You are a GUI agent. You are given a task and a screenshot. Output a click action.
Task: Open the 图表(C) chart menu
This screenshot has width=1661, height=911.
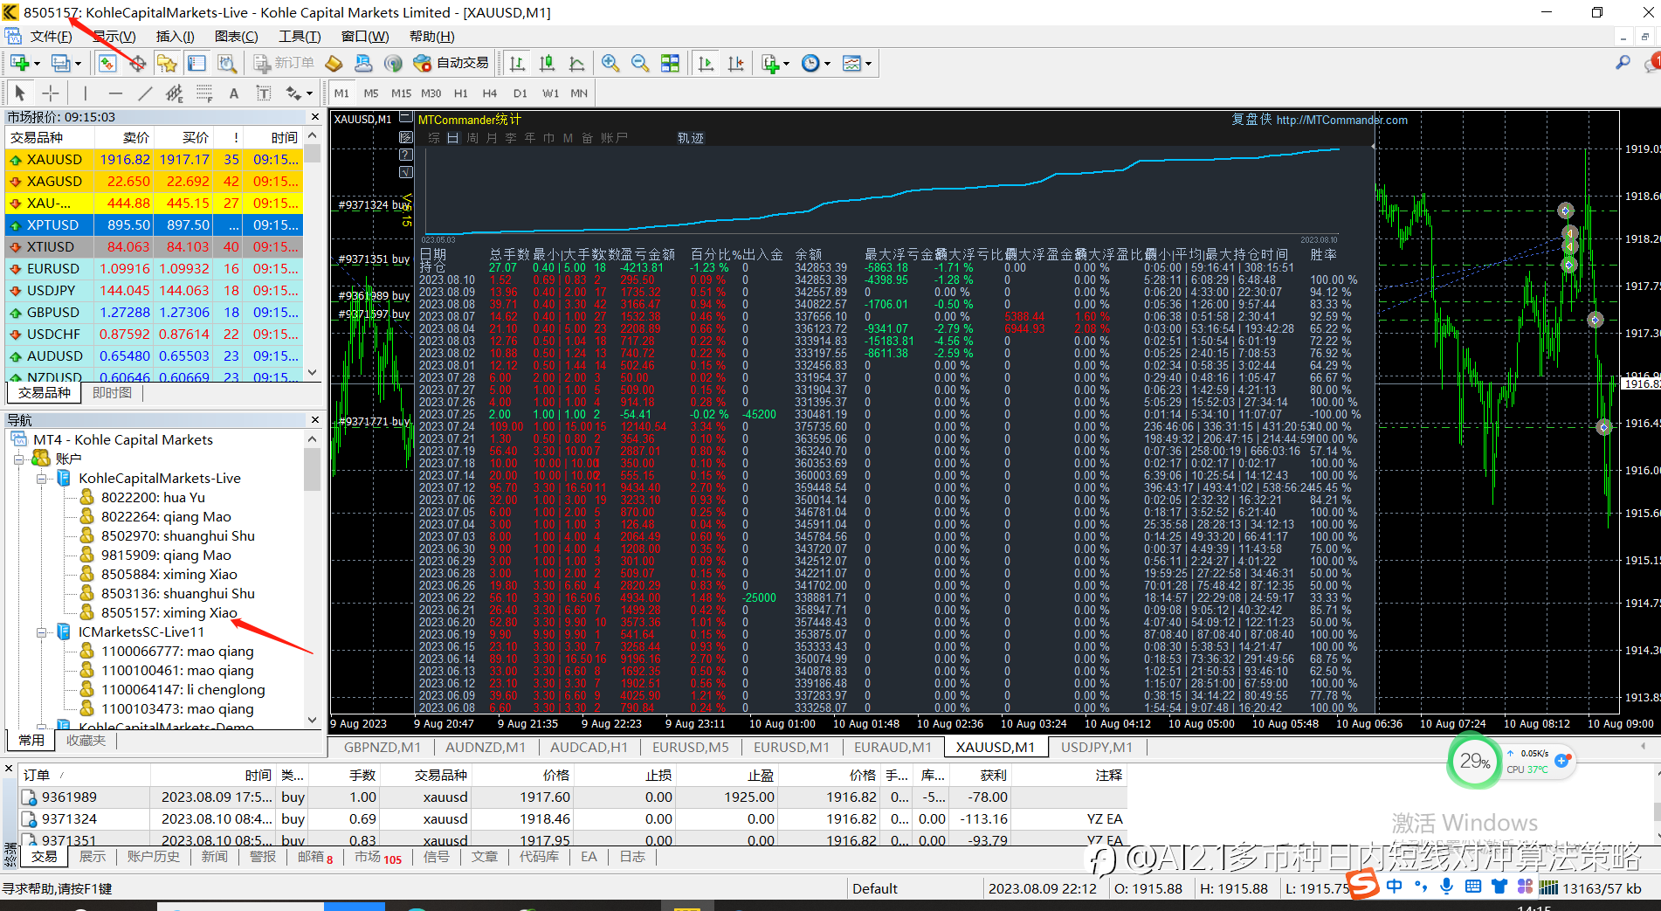[x=236, y=36]
